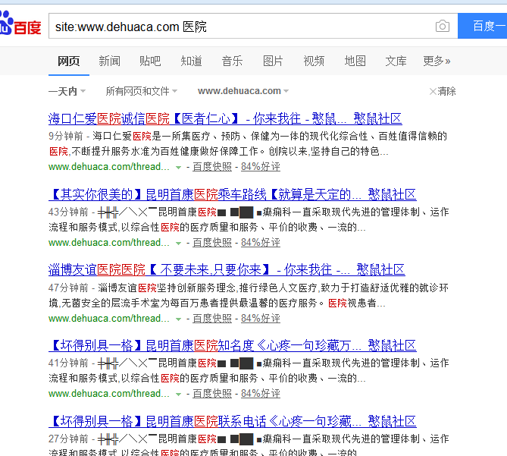This screenshot has width=507, height=456.
Task: Select the 网页 tab
Action: [x=68, y=61]
